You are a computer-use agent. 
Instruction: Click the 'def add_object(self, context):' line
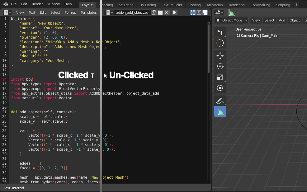44,112
